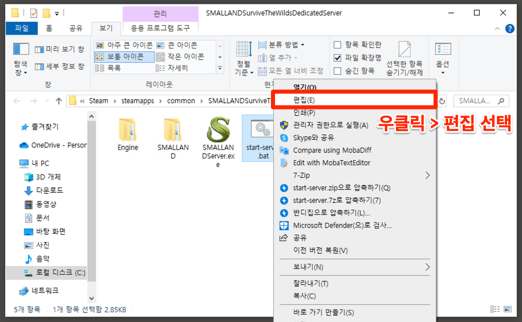The image size is (522, 322).
Task: Click Steam in the address breadcrumb
Action: [99, 101]
